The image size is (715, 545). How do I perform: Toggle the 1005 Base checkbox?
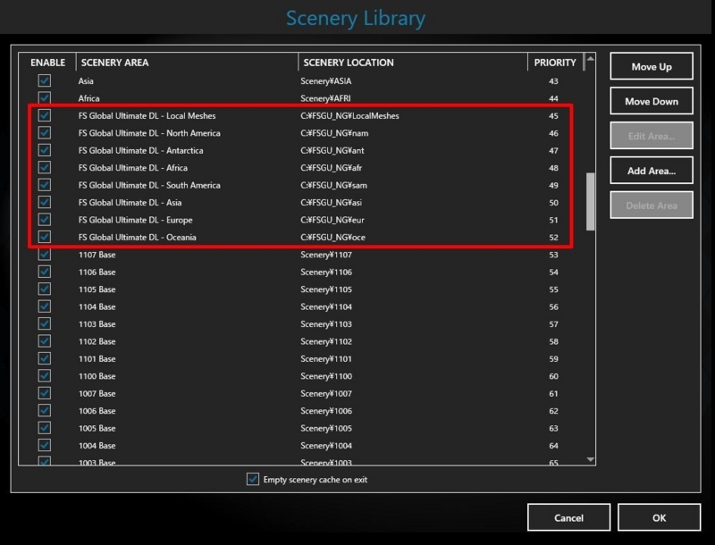click(44, 427)
